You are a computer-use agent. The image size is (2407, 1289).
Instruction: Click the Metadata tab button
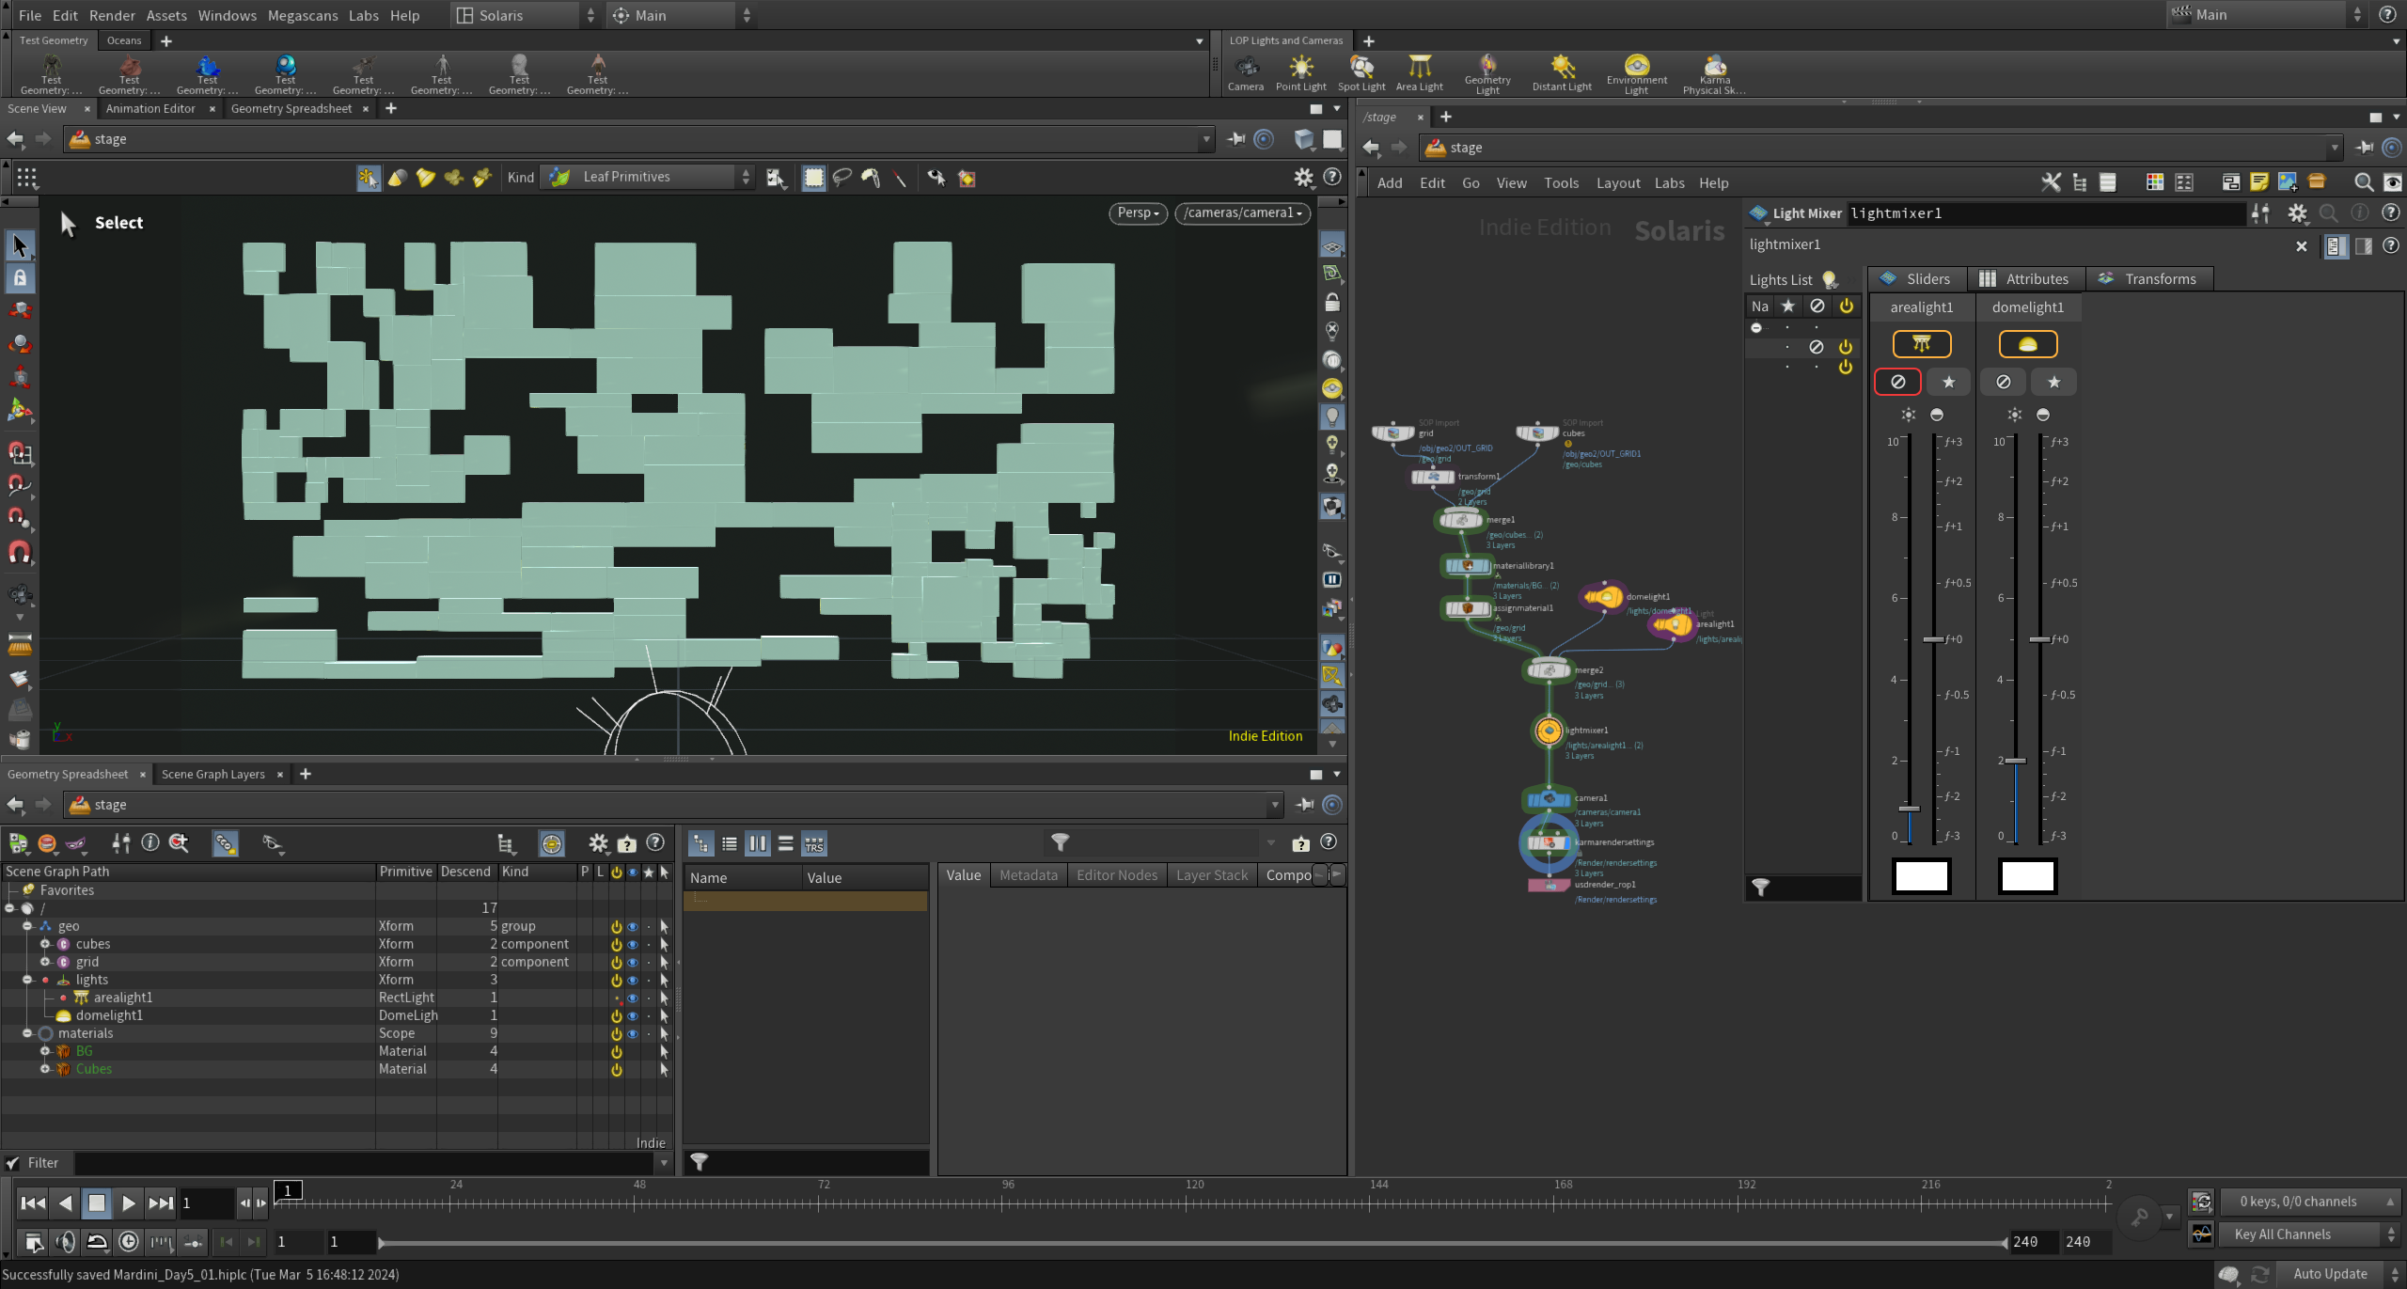pyautogui.click(x=1029, y=874)
